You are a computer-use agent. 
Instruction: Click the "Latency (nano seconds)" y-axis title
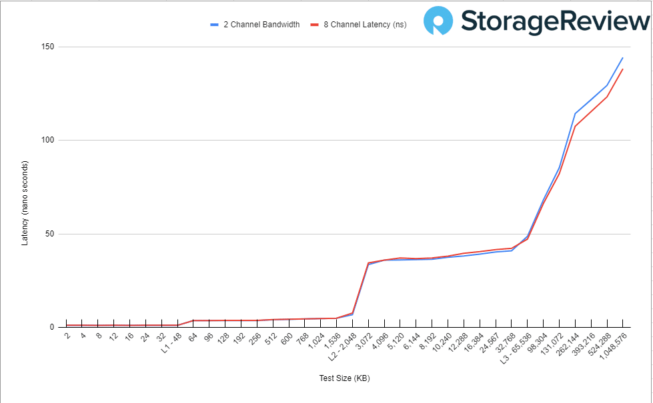click(25, 203)
